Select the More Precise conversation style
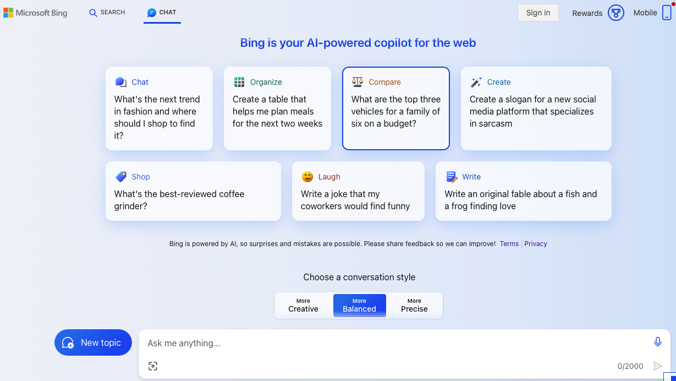 (x=414, y=306)
